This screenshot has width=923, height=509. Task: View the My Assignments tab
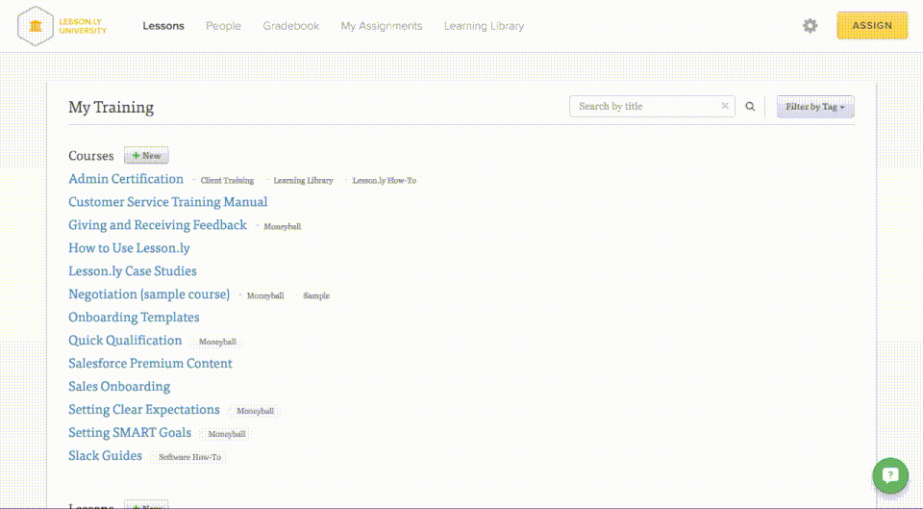(x=382, y=26)
